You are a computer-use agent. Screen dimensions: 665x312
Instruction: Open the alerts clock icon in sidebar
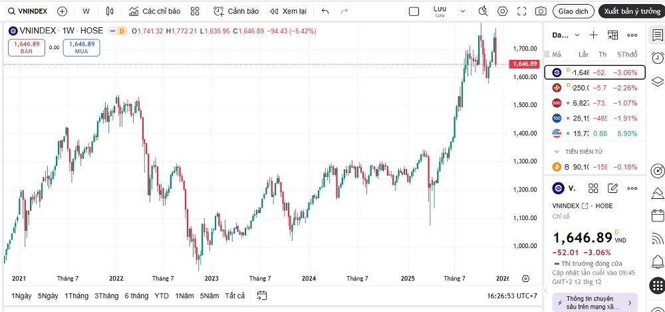click(x=657, y=58)
